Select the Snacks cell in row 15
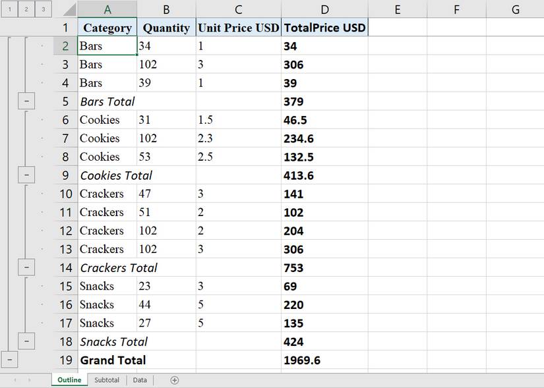The width and height of the screenshot is (544, 388). tap(107, 286)
